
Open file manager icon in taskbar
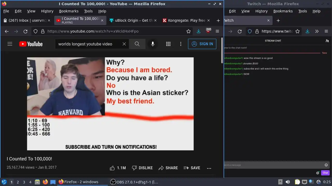click(x=37, y=182)
